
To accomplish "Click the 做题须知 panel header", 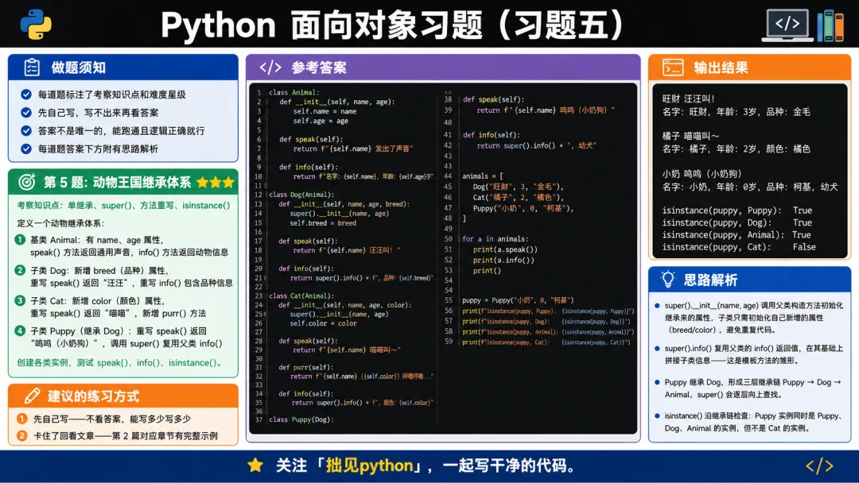I will 123,68.
